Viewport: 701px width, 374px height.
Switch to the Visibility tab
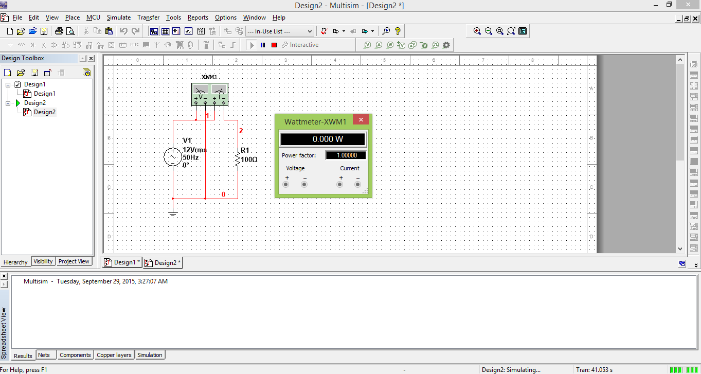click(43, 261)
